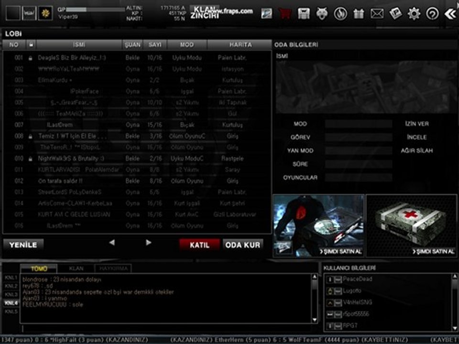Click lock icon on room 010
The height and width of the screenshot is (344, 459).
click(31, 159)
